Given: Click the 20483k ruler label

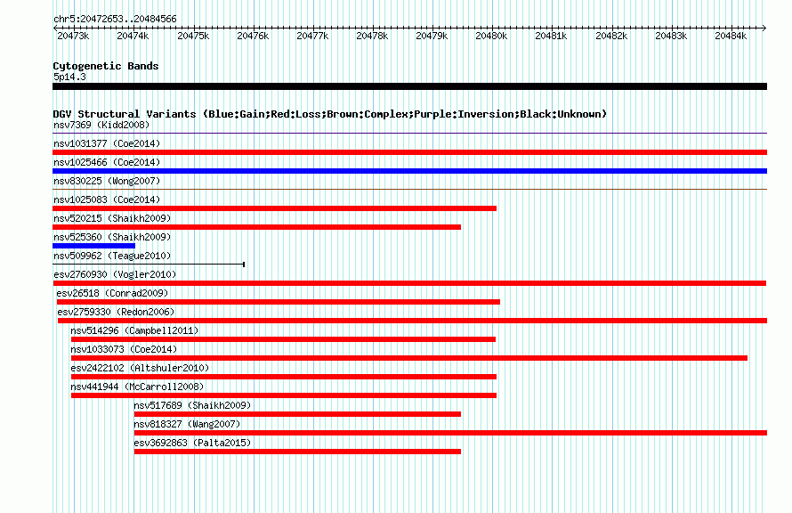Looking at the screenshot, I should click(x=671, y=36).
